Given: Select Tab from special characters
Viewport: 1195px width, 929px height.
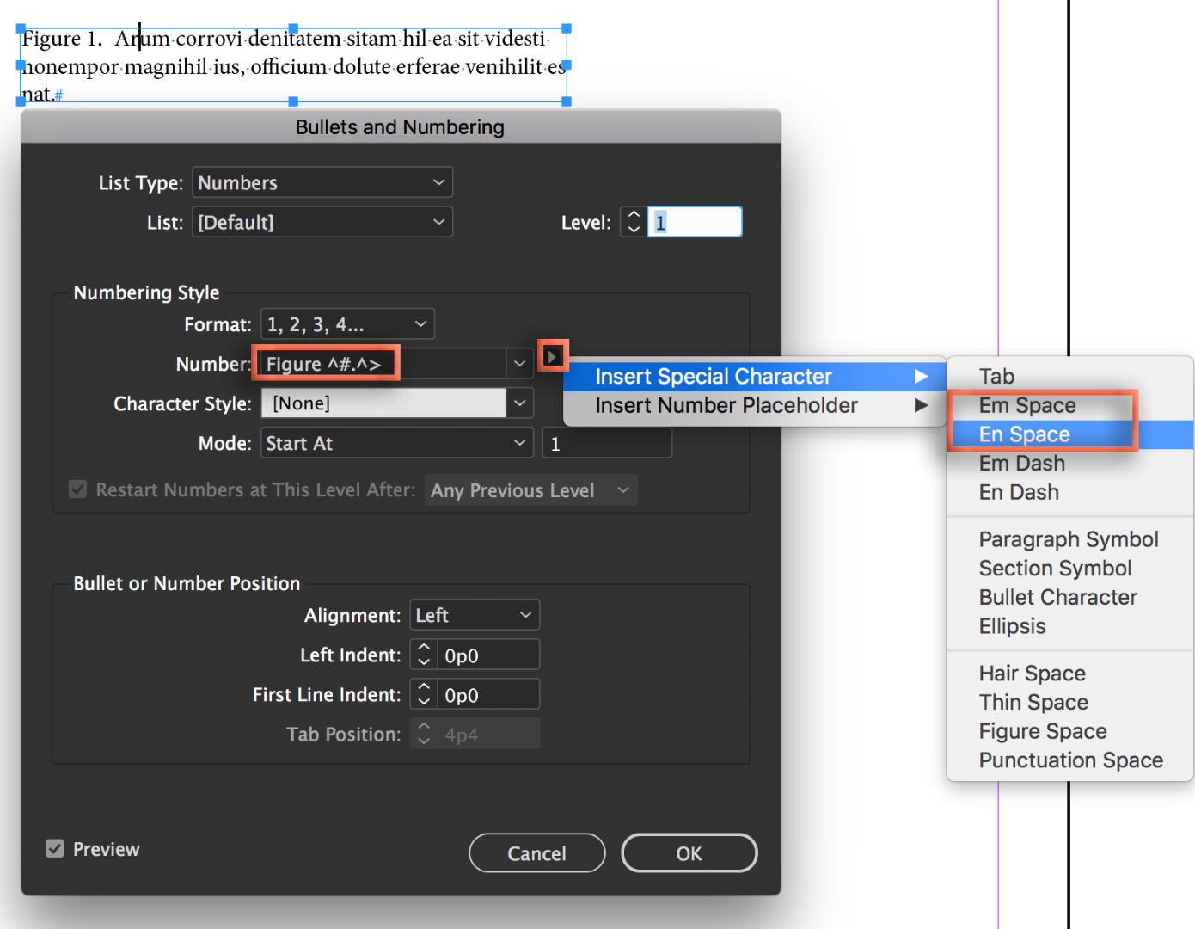Looking at the screenshot, I should coord(1070,376).
